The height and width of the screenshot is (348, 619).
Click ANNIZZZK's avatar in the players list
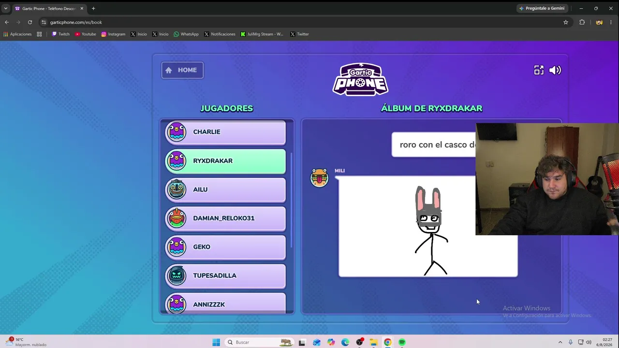(x=177, y=304)
